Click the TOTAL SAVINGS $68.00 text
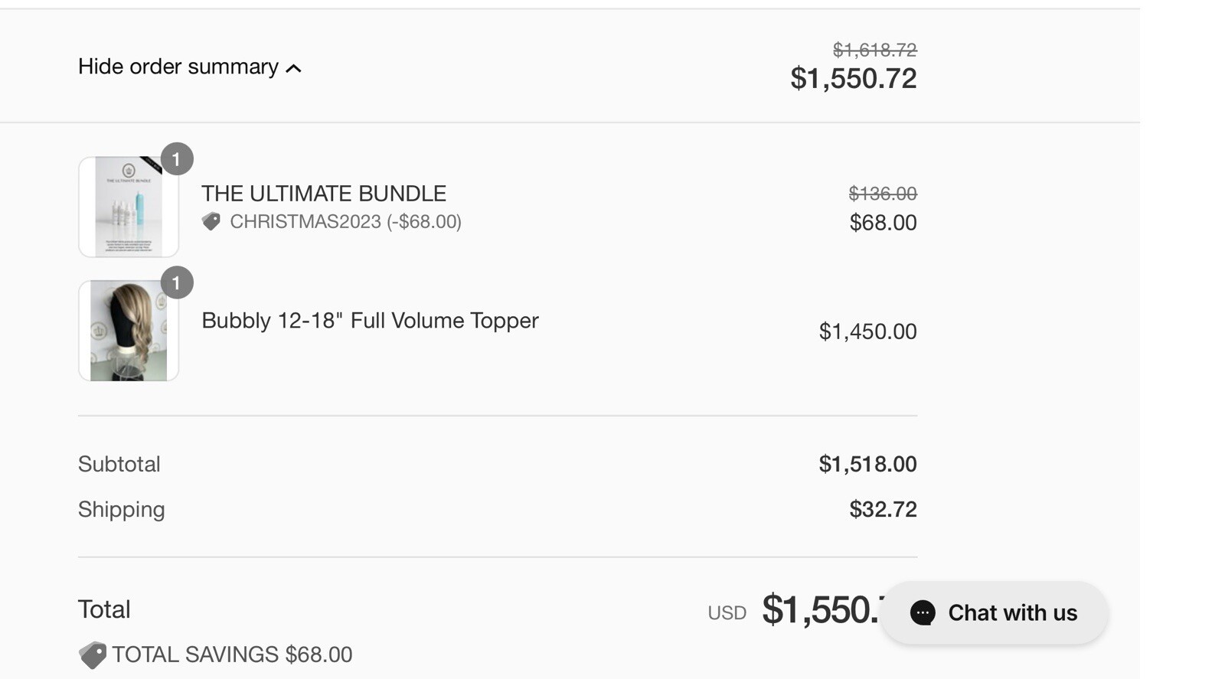The image size is (1225, 679). click(232, 655)
